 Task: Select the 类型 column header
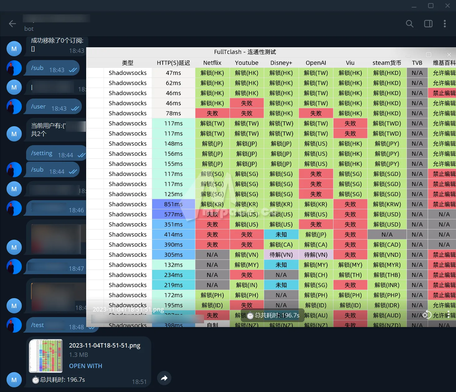point(128,63)
